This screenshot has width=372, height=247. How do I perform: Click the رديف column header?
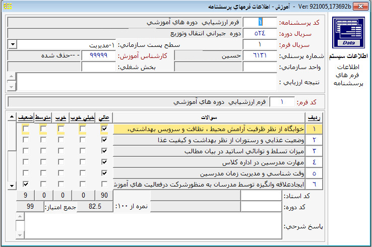coord(314,117)
